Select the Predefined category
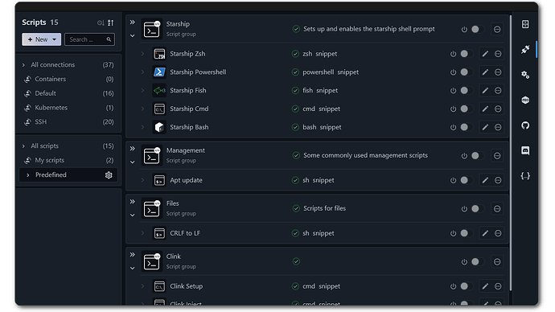This screenshot has width=555, height=312. [x=68, y=175]
